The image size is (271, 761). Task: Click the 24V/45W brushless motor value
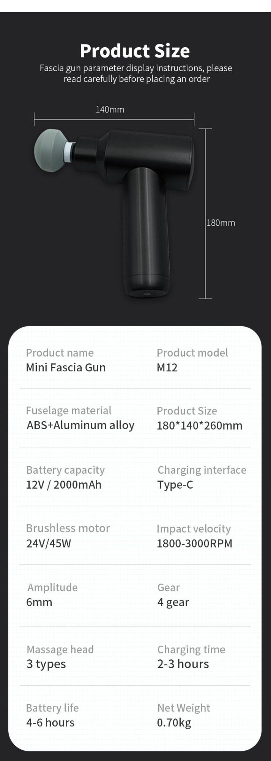(x=49, y=543)
